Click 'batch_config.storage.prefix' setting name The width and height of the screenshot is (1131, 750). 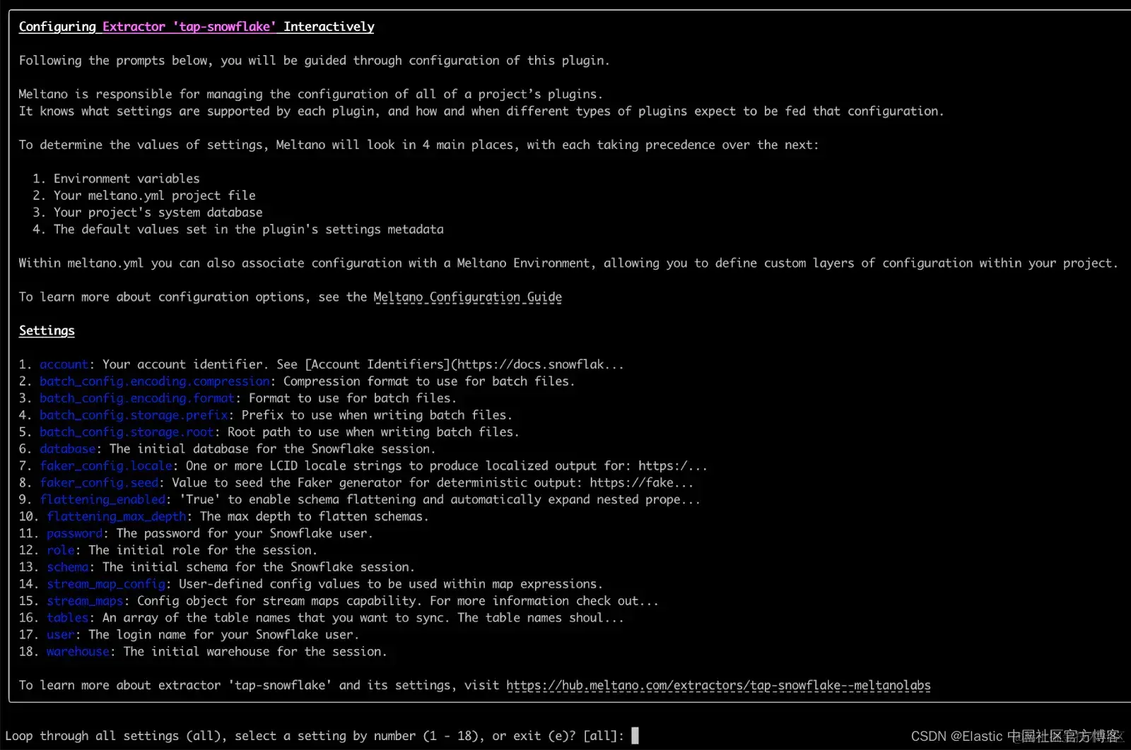tap(134, 415)
